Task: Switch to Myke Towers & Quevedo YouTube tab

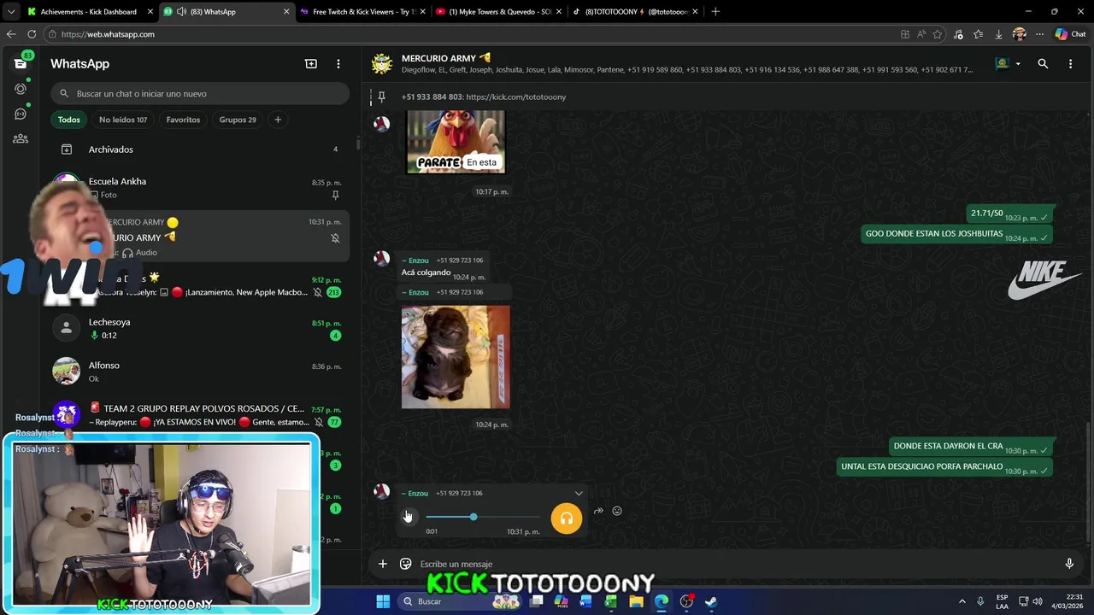Action: click(x=499, y=12)
